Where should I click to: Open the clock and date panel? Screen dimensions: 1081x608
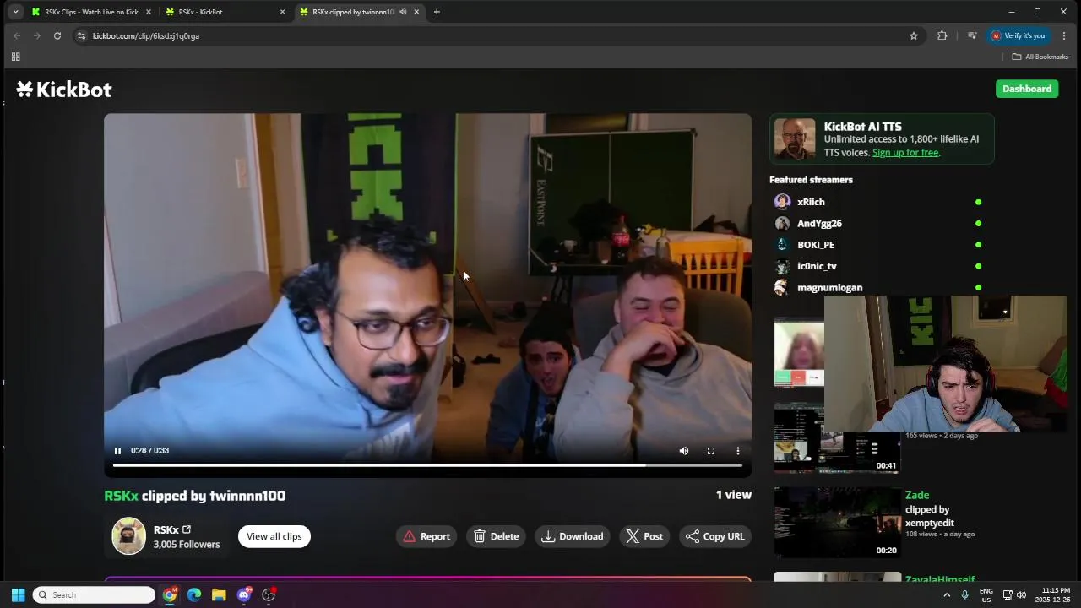click(1056, 595)
